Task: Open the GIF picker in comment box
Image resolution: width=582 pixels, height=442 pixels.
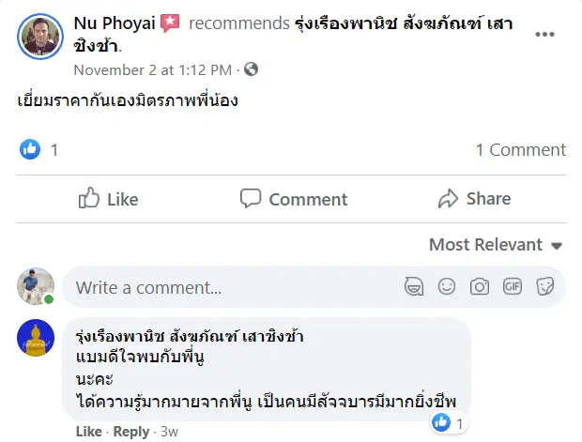Action: [x=512, y=287]
